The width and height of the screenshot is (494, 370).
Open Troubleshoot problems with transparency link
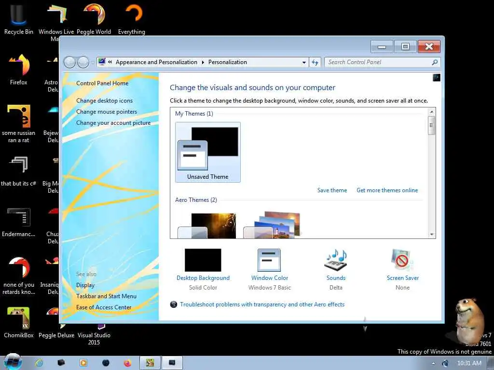click(262, 304)
